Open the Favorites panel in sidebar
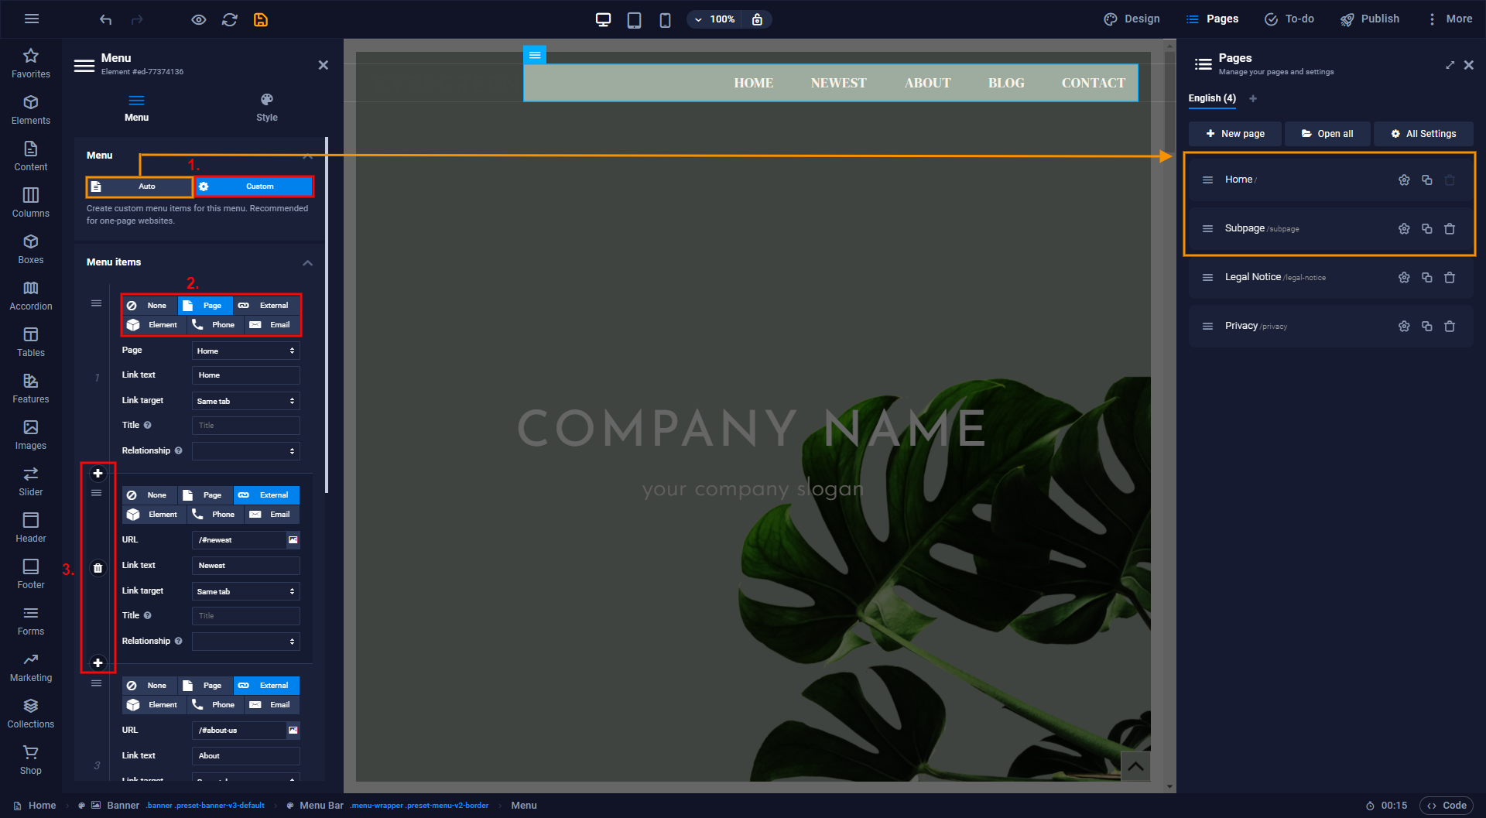 [x=31, y=63]
